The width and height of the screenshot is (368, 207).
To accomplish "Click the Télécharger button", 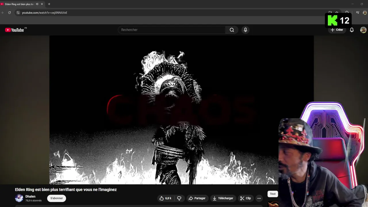I will 223,198.
